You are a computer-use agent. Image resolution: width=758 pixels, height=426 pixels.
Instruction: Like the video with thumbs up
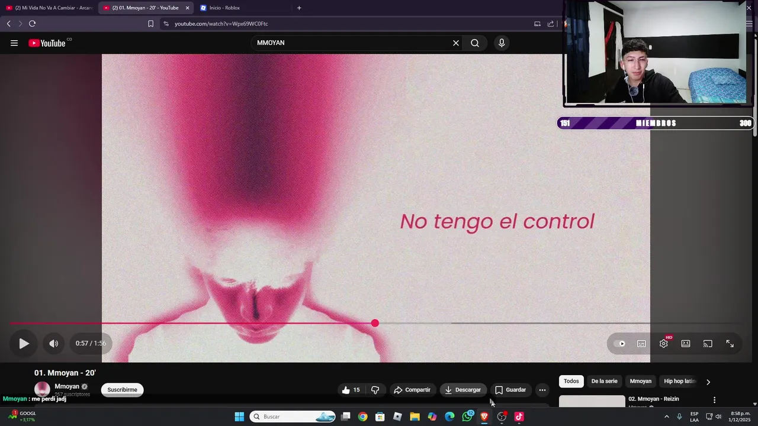point(351,390)
